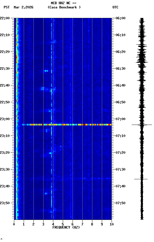Screen dimensions: 154x242
Task: Click the 7 Hz frequency axis label
Action: (82, 224)
